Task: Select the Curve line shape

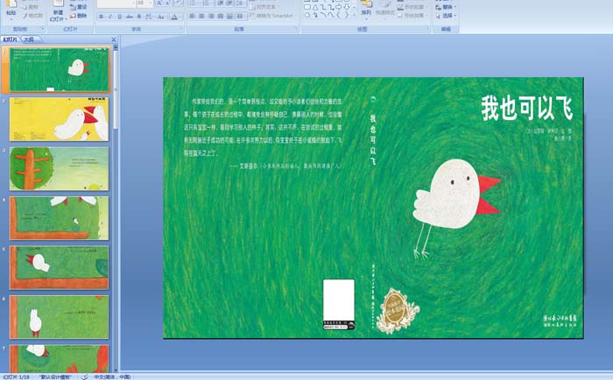Action: pyautogui.click(x=331, y=15)
